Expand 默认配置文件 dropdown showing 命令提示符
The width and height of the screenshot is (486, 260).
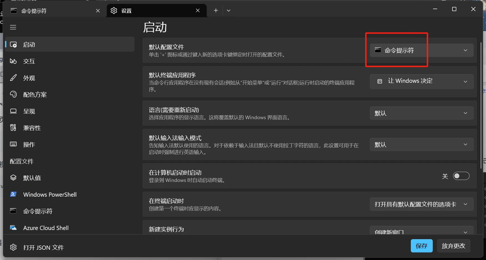(422, 50)
